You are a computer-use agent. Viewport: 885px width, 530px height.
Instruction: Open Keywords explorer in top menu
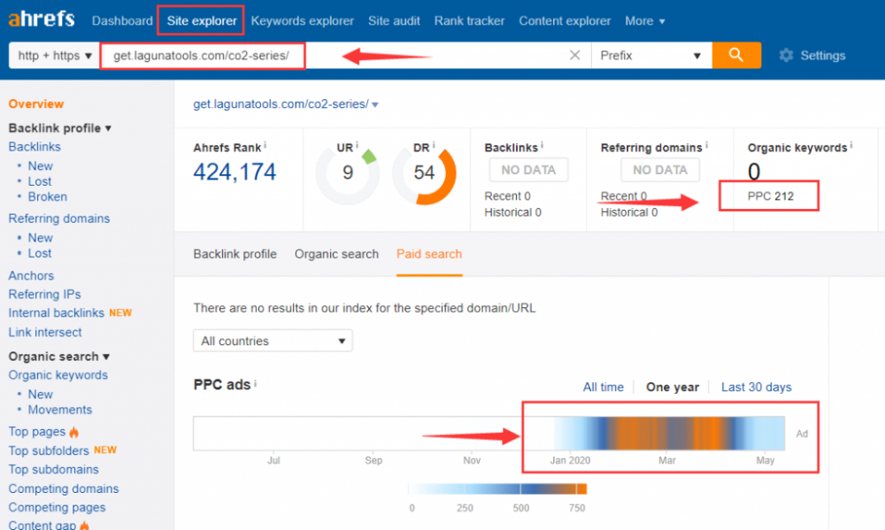click(302, 20)
